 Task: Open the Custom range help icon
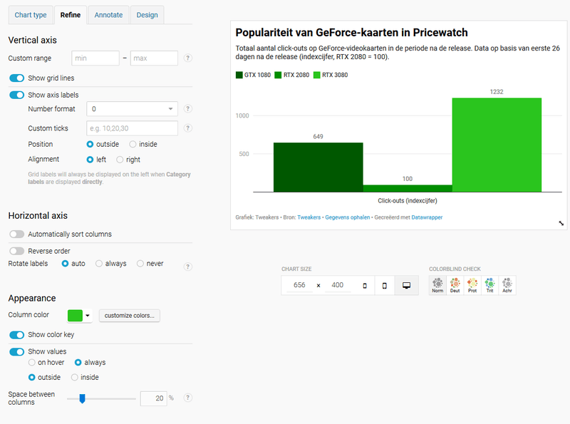(x=187, y=58)
